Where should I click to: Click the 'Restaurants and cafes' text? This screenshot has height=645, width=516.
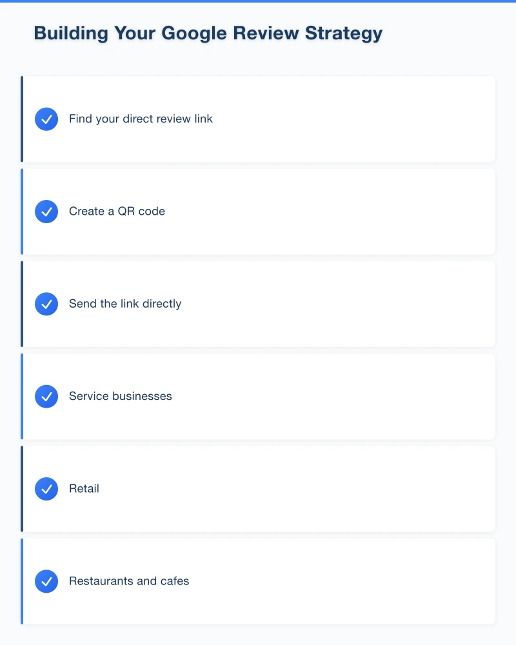point(129,581)
